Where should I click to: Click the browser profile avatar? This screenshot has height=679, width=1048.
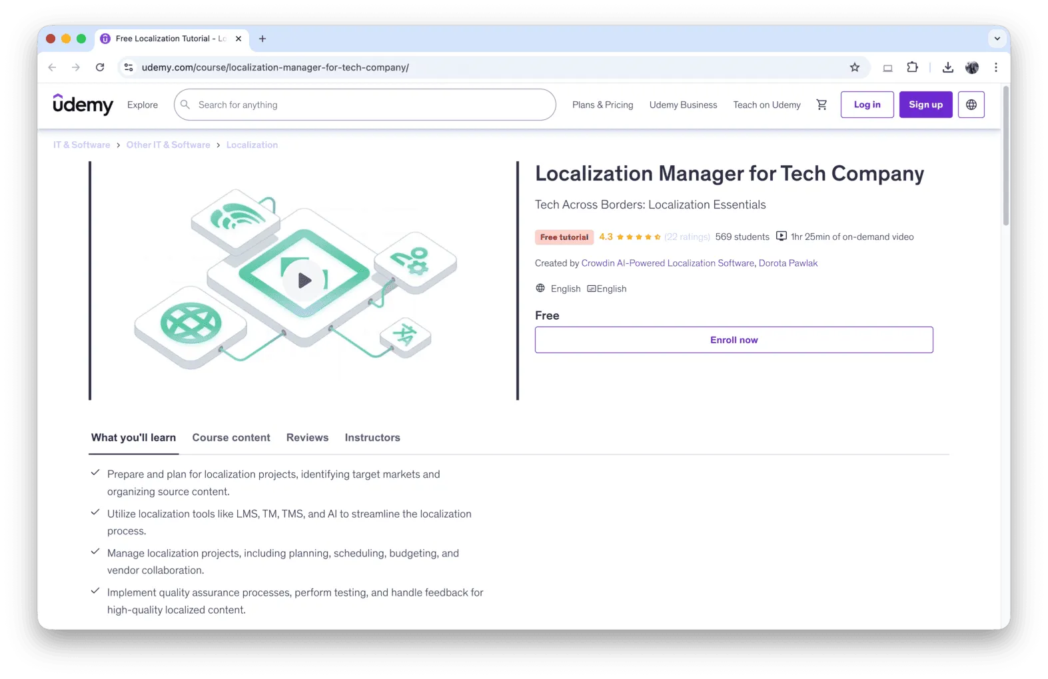click(x=972, y=67)
